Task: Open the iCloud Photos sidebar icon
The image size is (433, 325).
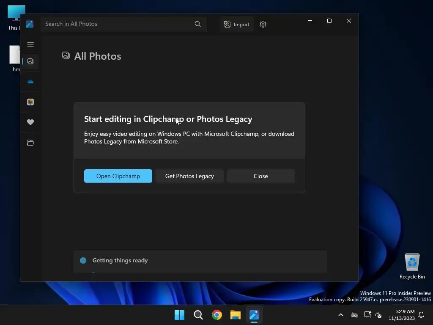Action: 30,102
